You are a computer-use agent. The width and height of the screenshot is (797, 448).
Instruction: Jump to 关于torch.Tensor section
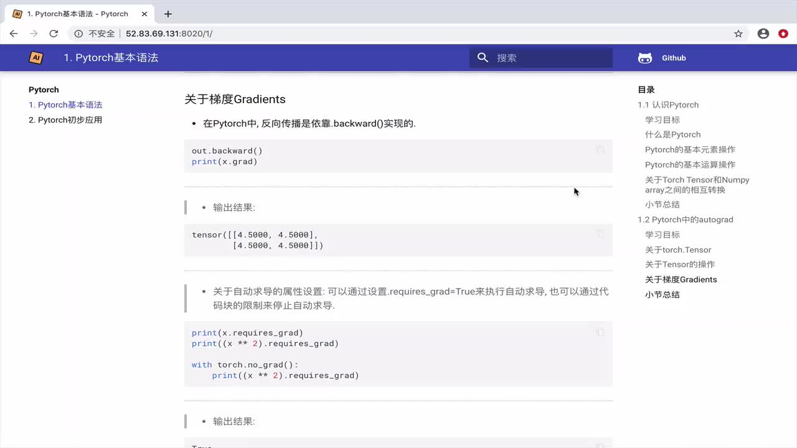[x=678, y=250]
